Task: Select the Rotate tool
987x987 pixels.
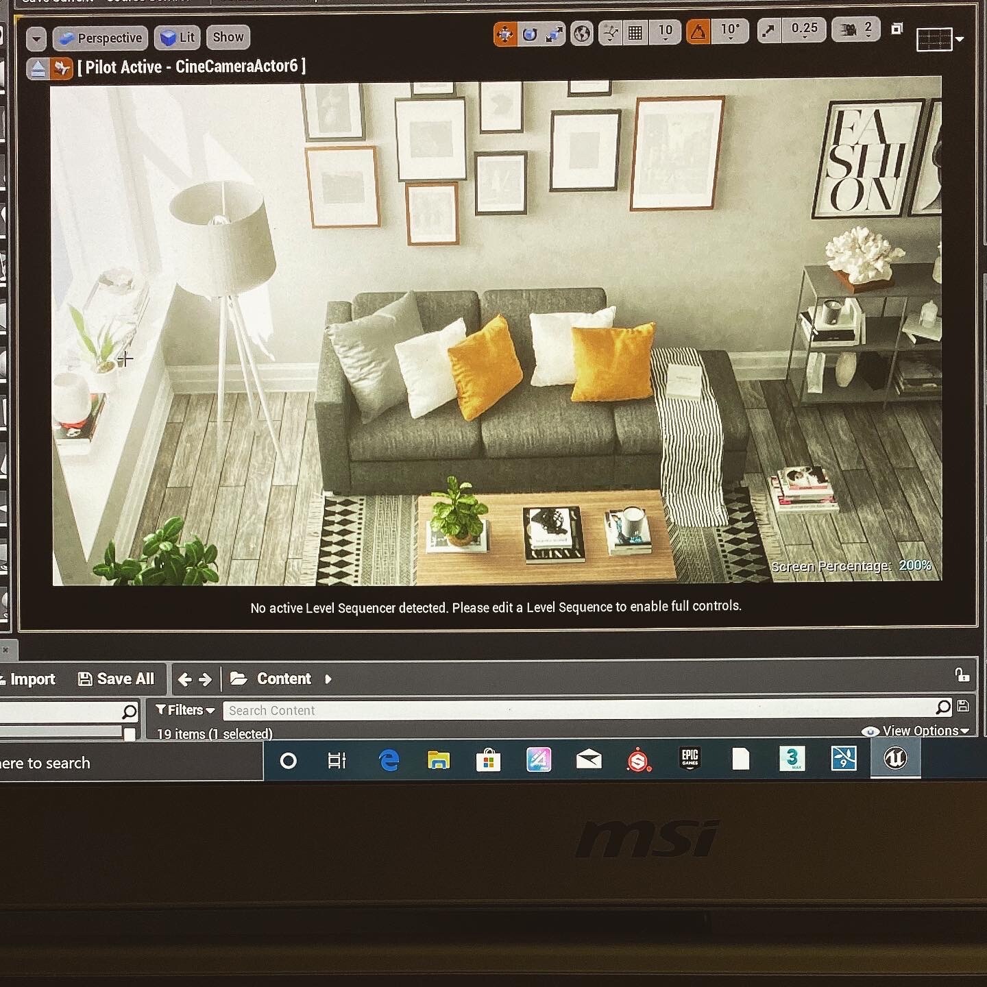Action: [x=529, y=33]
